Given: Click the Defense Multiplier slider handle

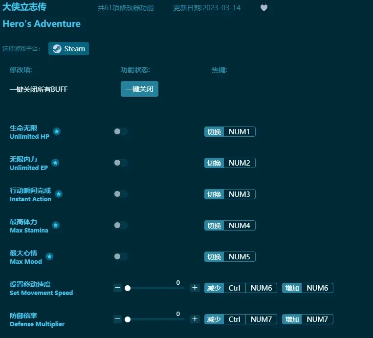Looking at the screenshot, I should [128, 319].
